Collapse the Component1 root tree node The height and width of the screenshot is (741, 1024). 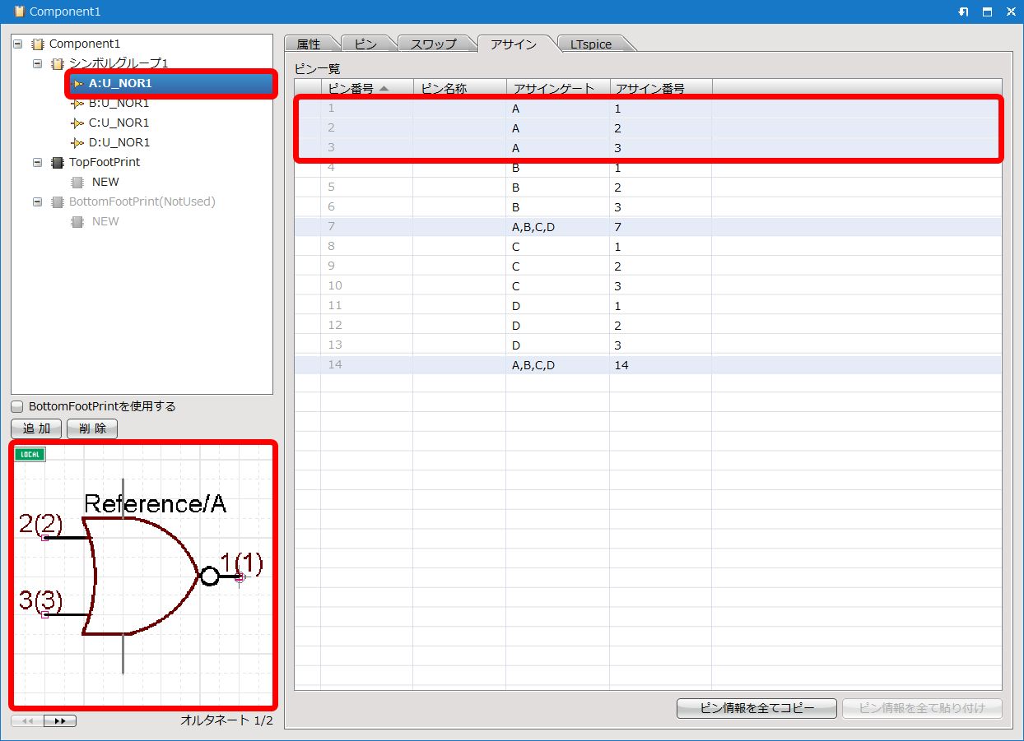tap(18, 44)
